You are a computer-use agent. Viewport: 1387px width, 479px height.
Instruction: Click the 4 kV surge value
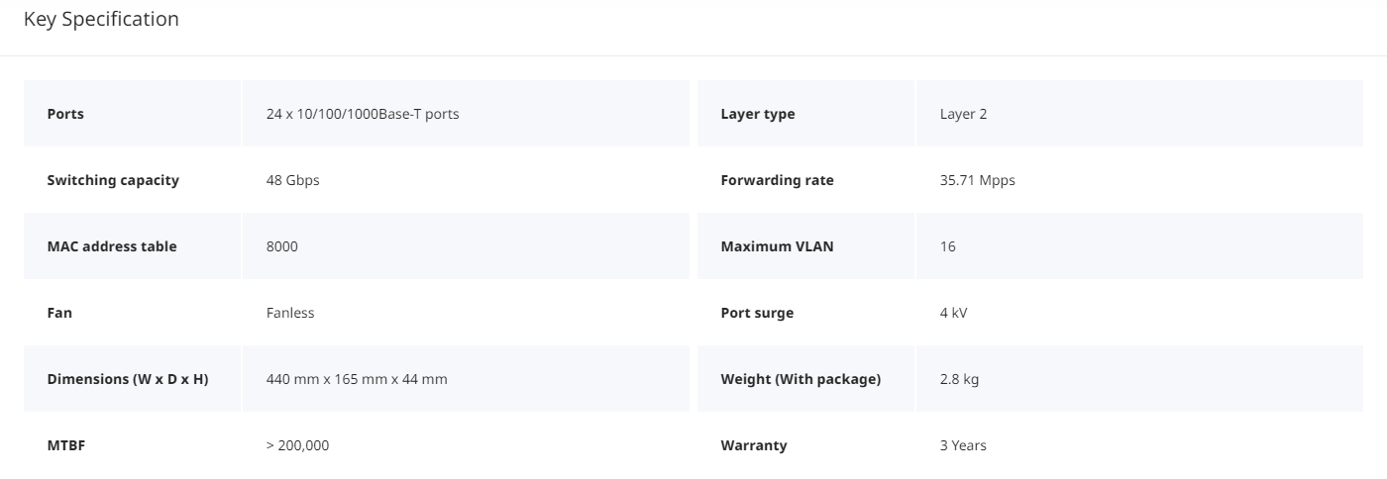954,313
